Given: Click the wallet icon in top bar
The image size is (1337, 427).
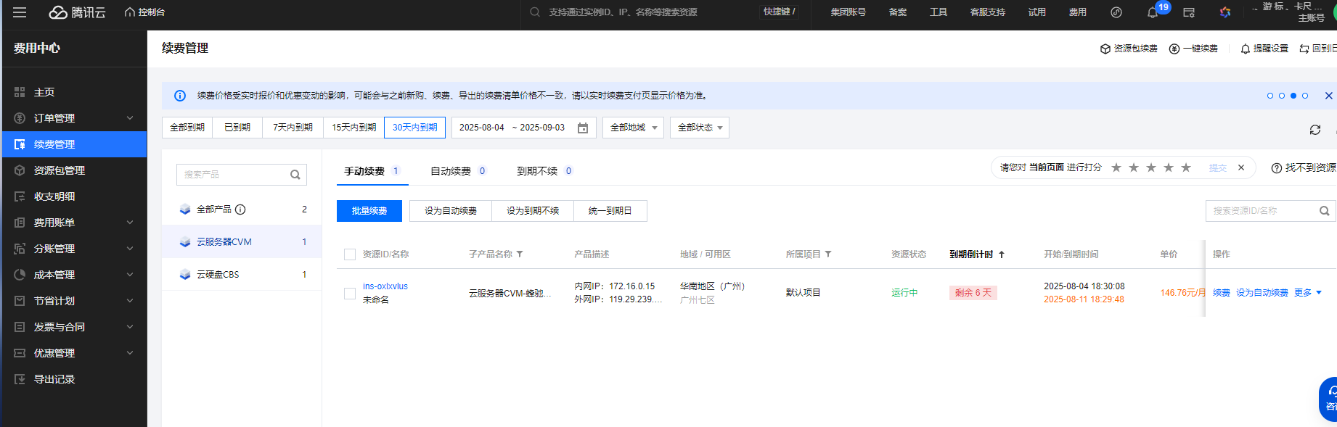Looking at the screenshot, I should pyautogui.click(x=1189, y=12).
